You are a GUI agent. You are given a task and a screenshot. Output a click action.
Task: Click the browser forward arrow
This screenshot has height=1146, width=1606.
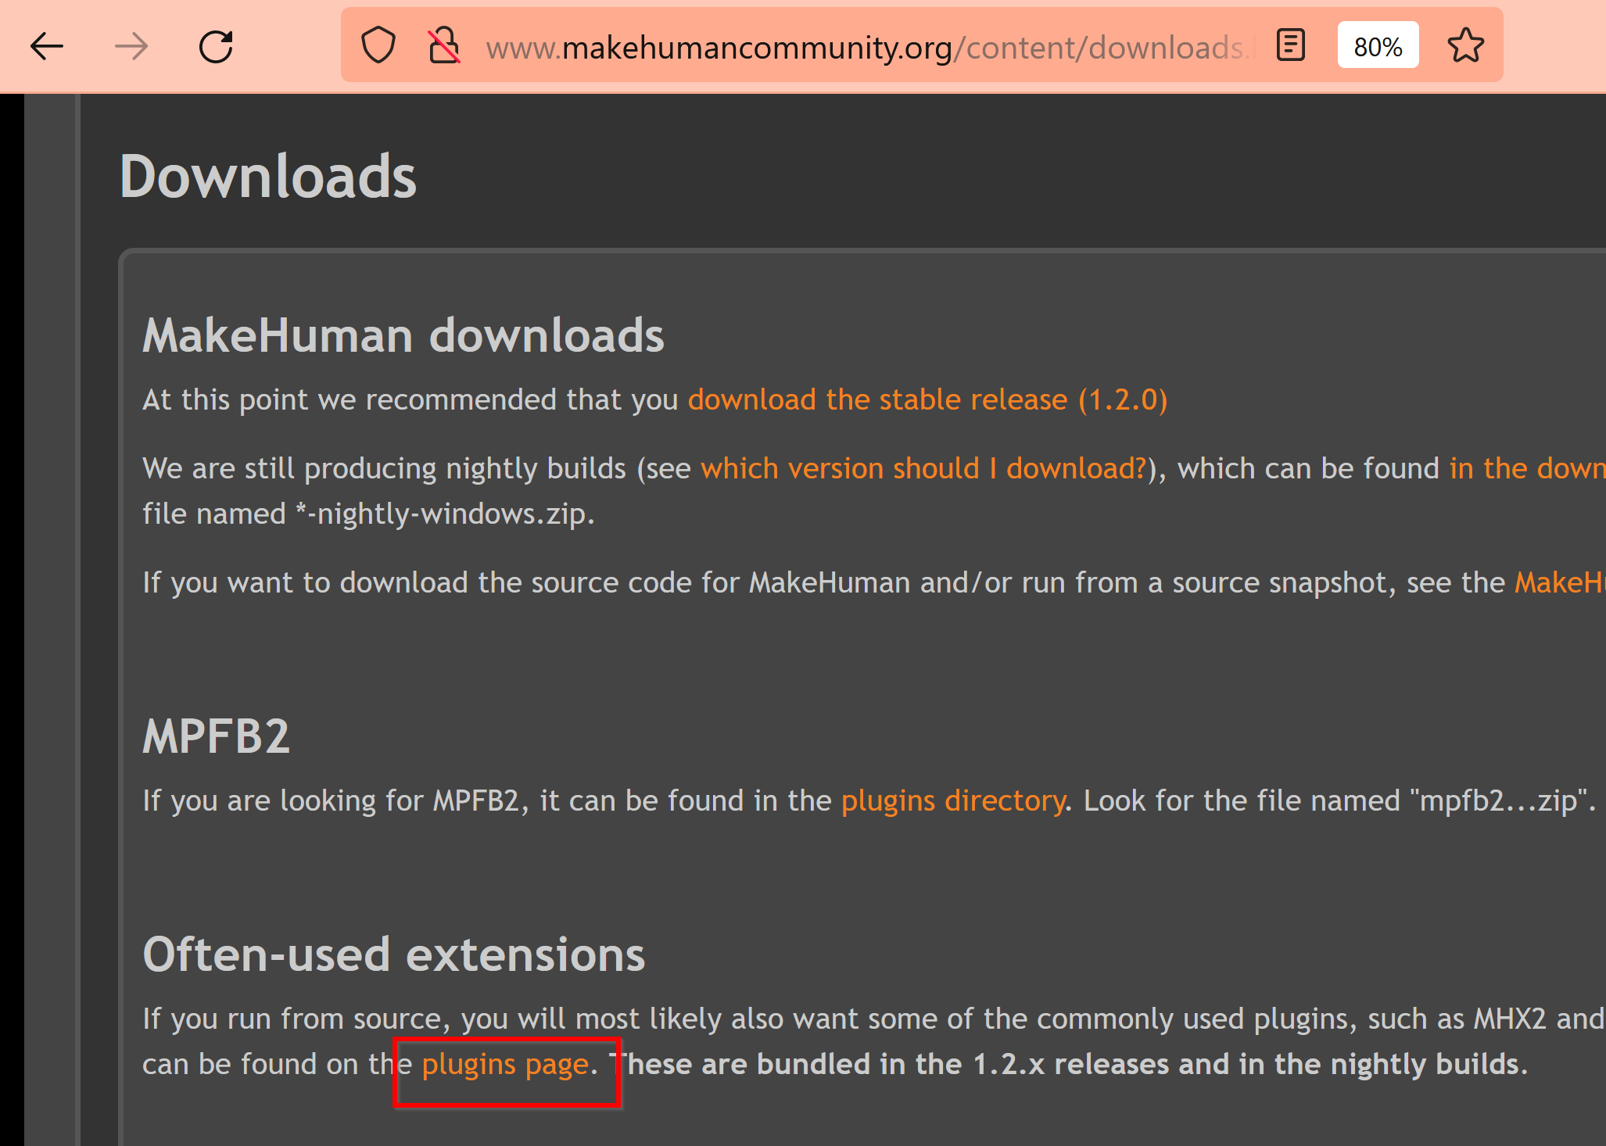[x=131, y=47]
